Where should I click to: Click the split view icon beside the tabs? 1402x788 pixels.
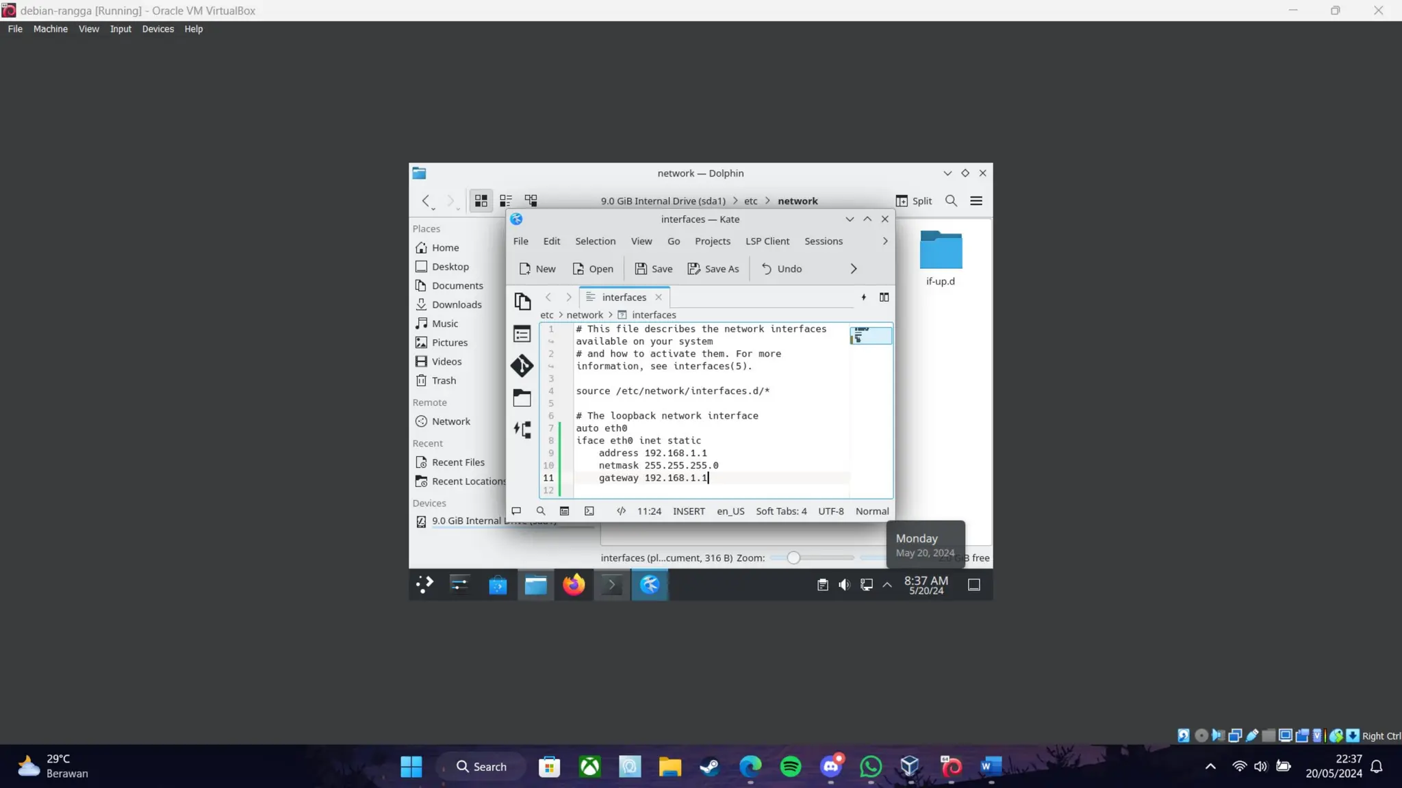[884, 298]
